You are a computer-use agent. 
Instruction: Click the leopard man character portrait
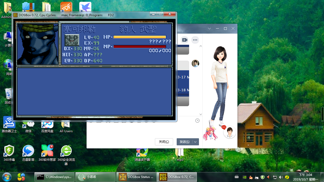pos(38,44)
